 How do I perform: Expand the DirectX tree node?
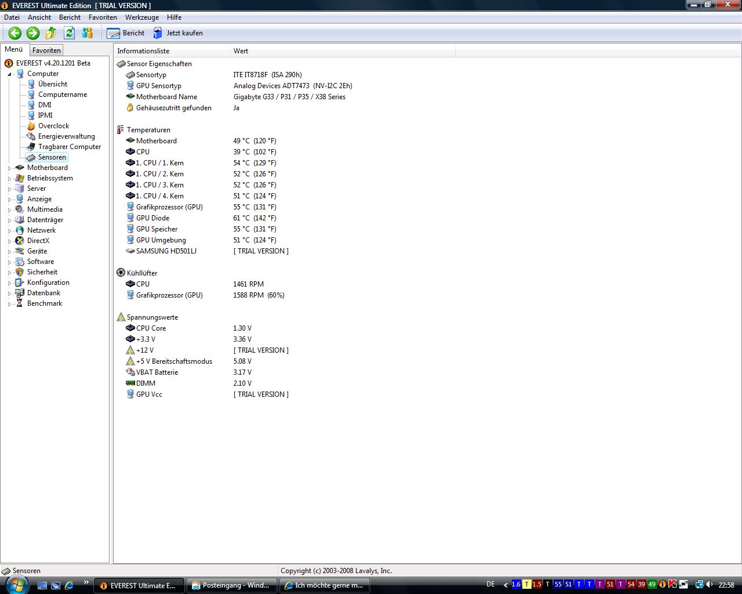(x=9, y=241)
